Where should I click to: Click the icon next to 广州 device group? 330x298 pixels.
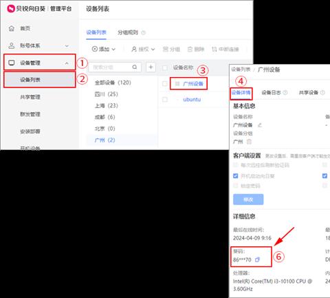point(249,142)
